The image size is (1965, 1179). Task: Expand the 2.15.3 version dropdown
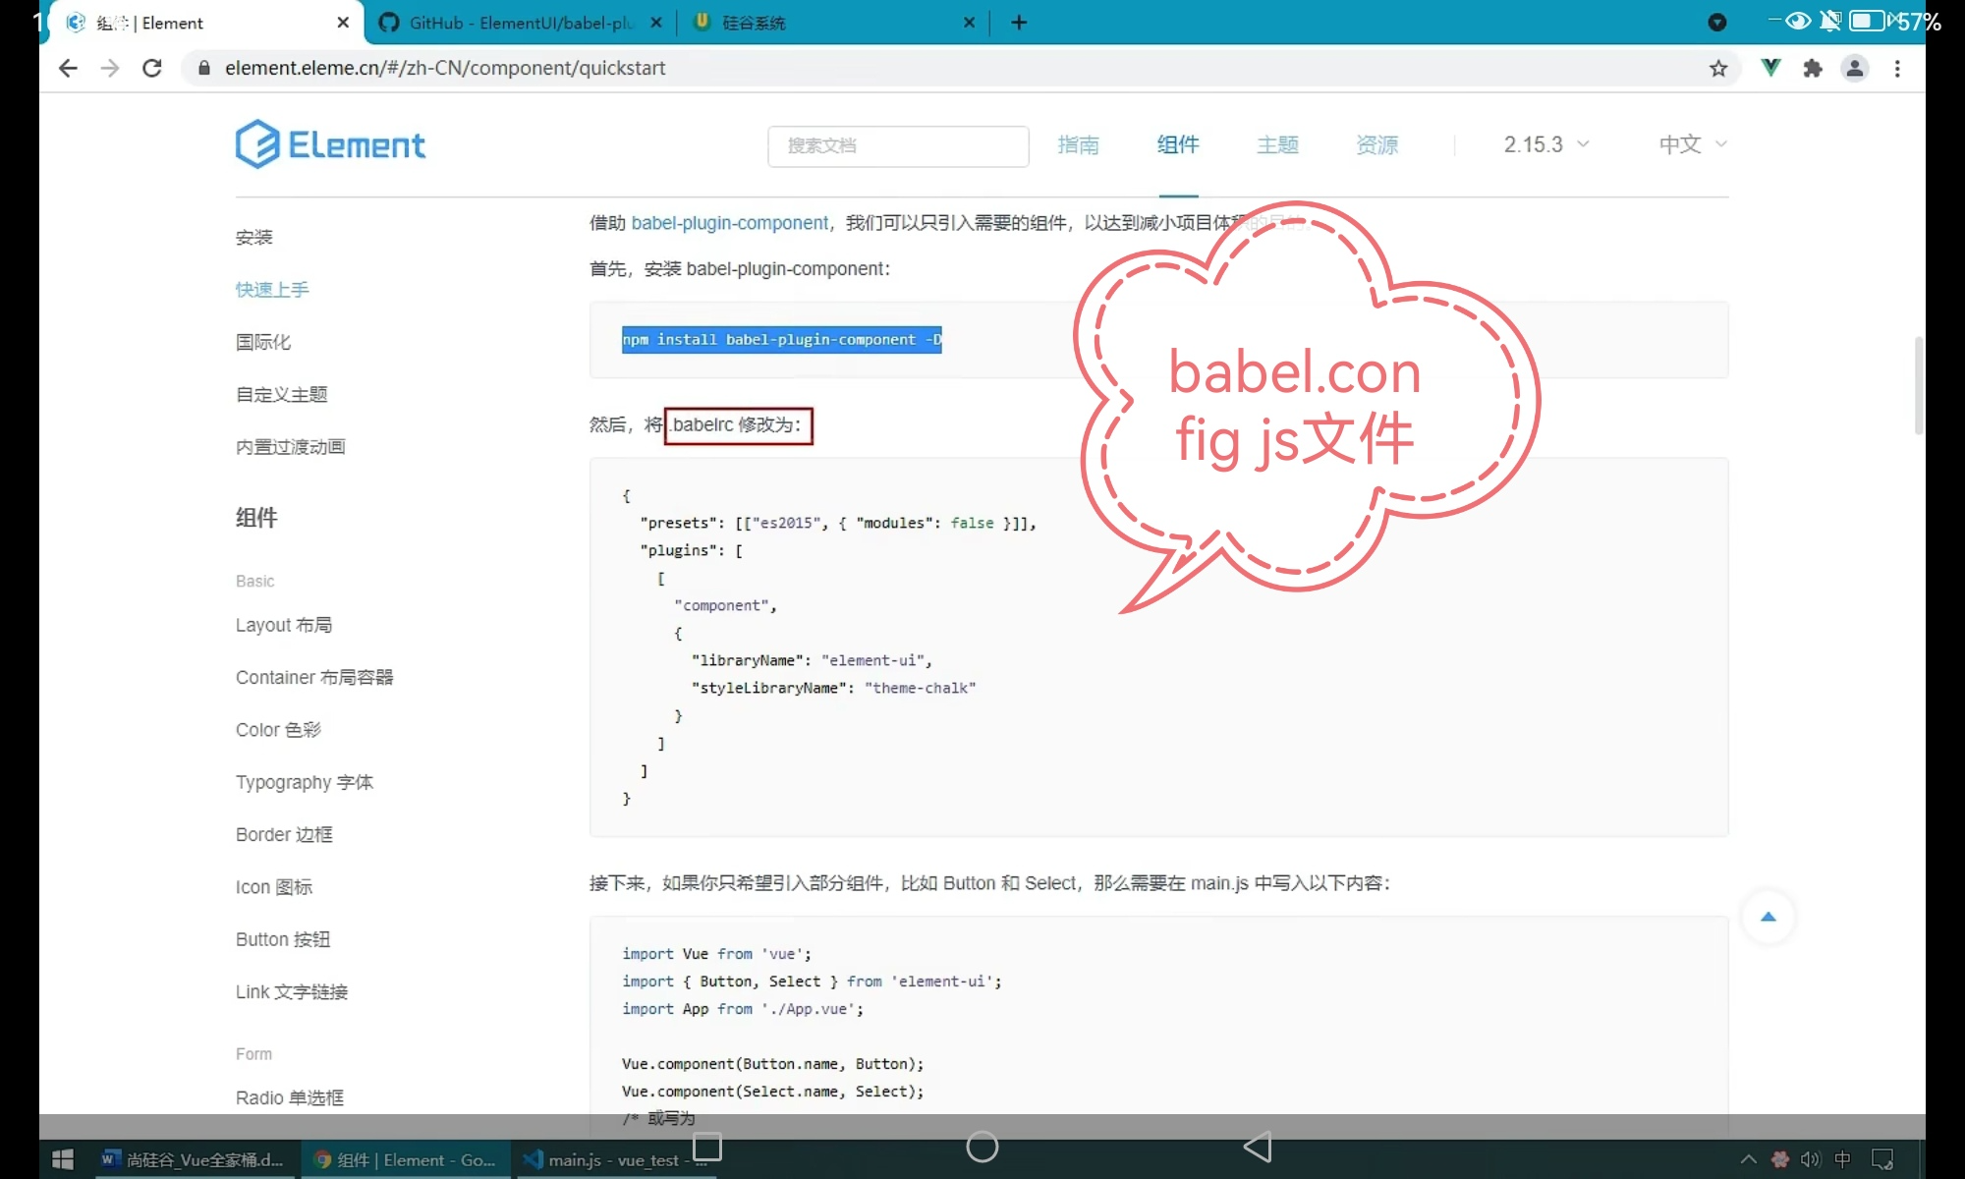click(1545, 144)
